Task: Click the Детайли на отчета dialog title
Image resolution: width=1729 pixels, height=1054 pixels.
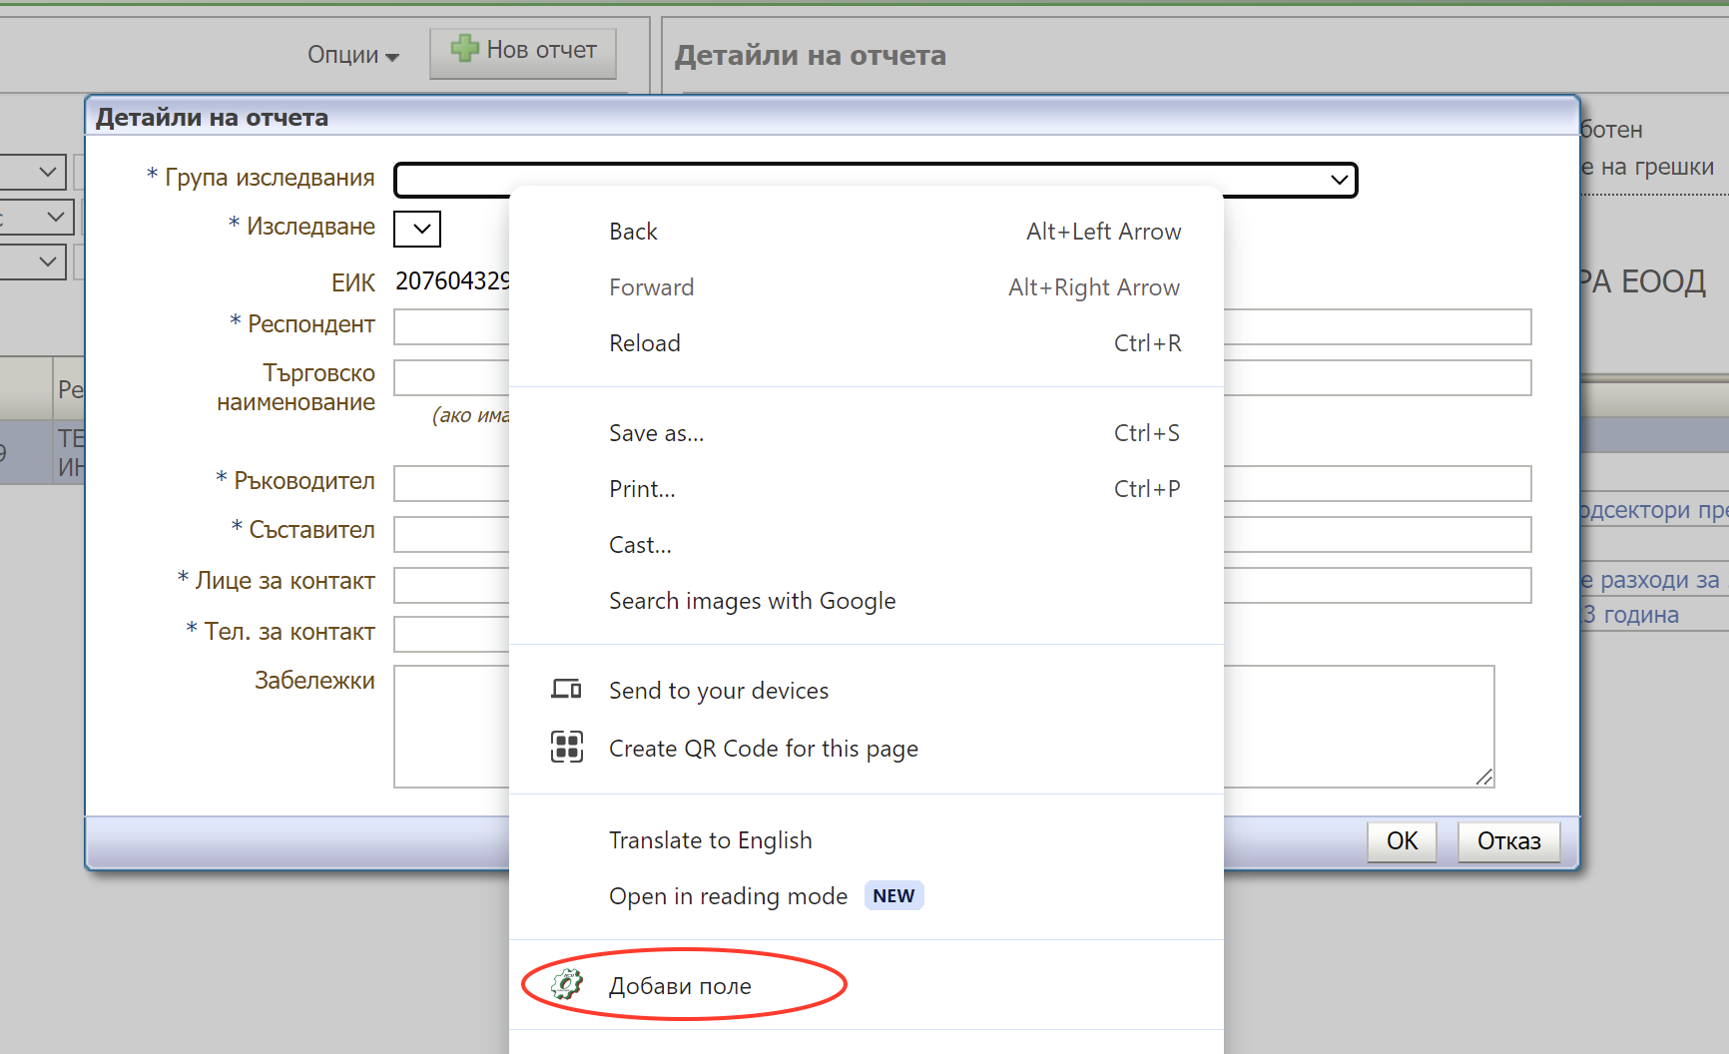Action: pyautogui.click(x=212, y=118)
